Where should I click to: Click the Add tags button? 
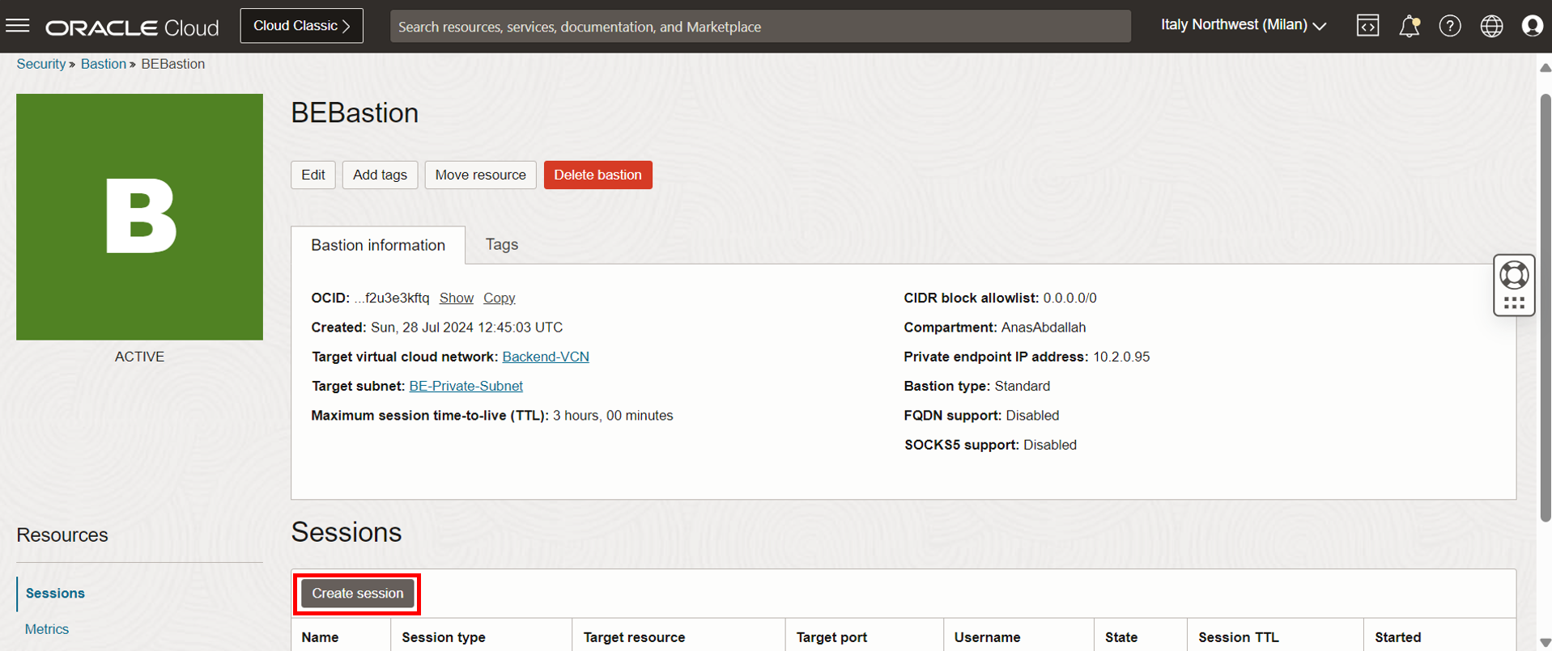tap(380, 175)
